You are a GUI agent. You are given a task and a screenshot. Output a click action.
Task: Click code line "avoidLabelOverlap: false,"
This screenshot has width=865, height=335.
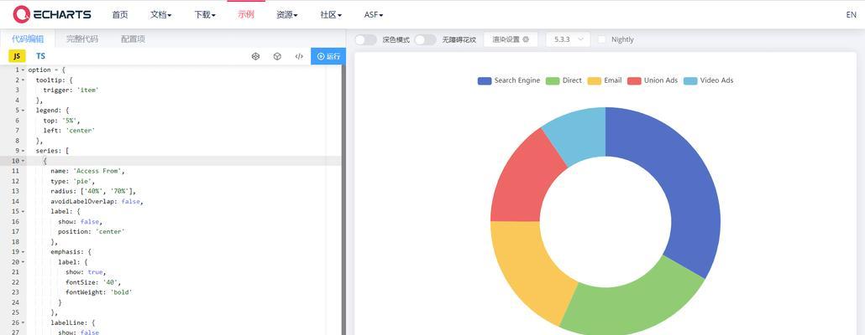97,201
